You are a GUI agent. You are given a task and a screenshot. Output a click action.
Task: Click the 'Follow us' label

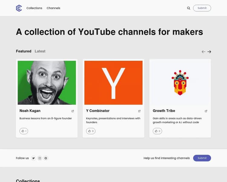(x=22, y=158)
